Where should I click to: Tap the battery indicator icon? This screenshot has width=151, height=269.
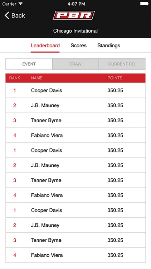pyautogui.click(x=144, y=4)
